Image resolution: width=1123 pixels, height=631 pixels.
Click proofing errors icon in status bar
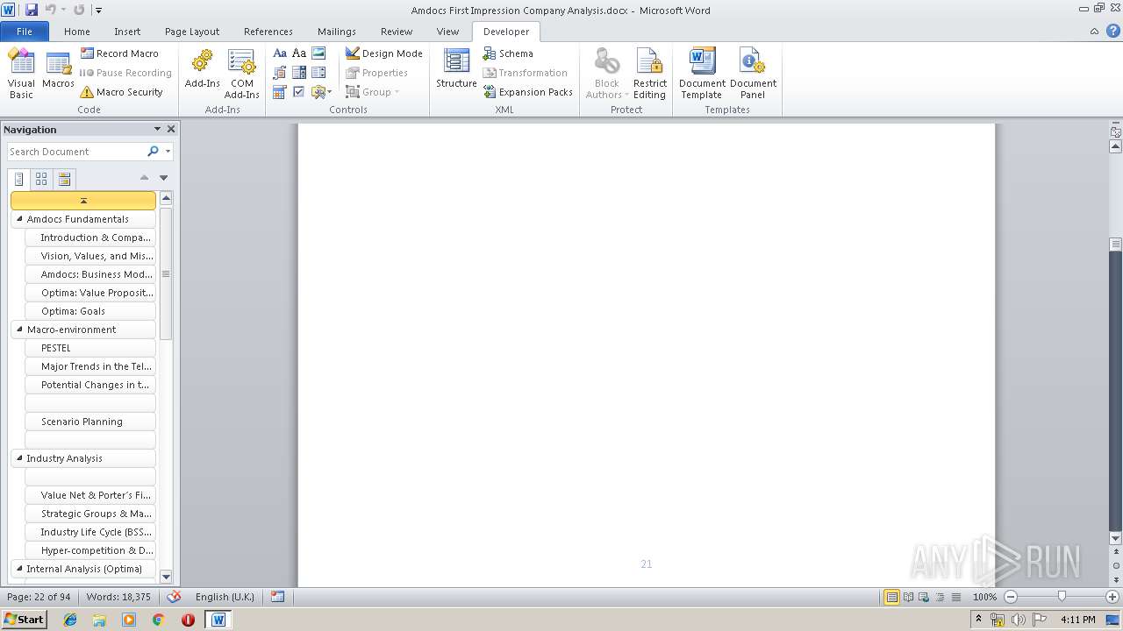pos(174,597)
